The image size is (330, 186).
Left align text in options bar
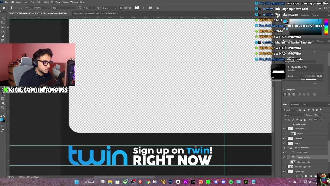[x=121, y=8]
